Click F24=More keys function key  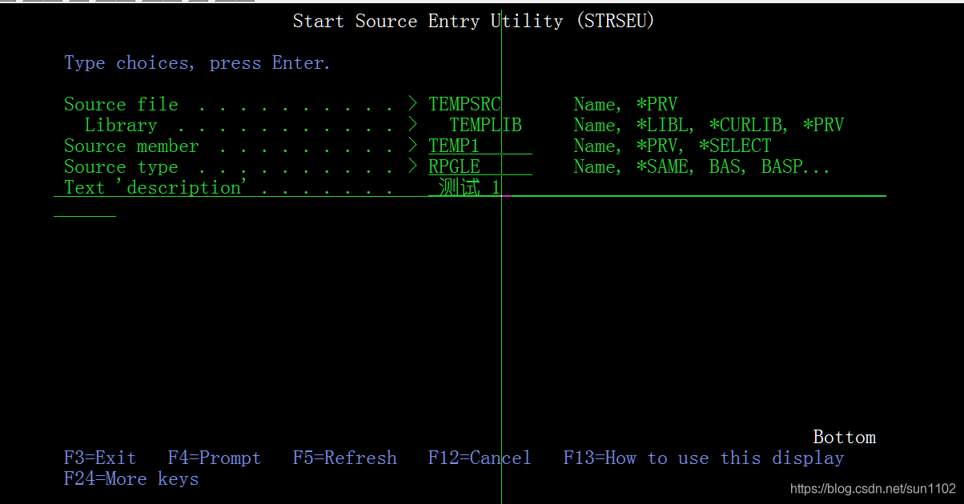(131, 479)
